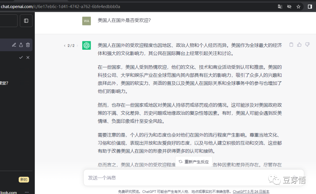This screenshot has height=194, width=316.
Task: Open the ChatGPT 5月24日版本 link
Action: pos(251,192)
